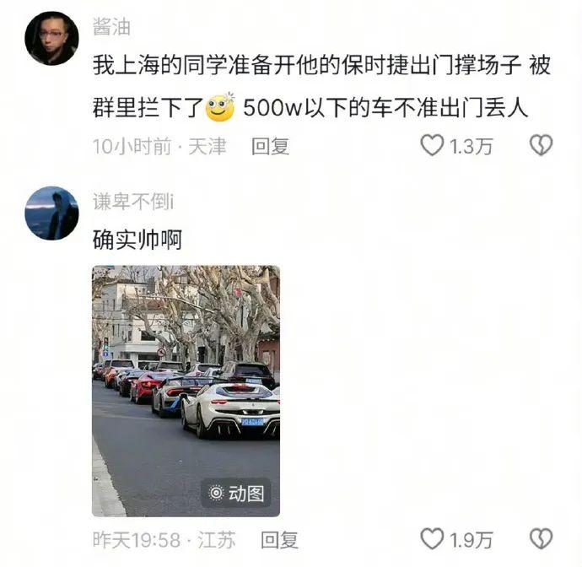Screen dimensions: 582x567
Task: Open 谦卑不倒i's profile avatar
Action: (51, 213)
